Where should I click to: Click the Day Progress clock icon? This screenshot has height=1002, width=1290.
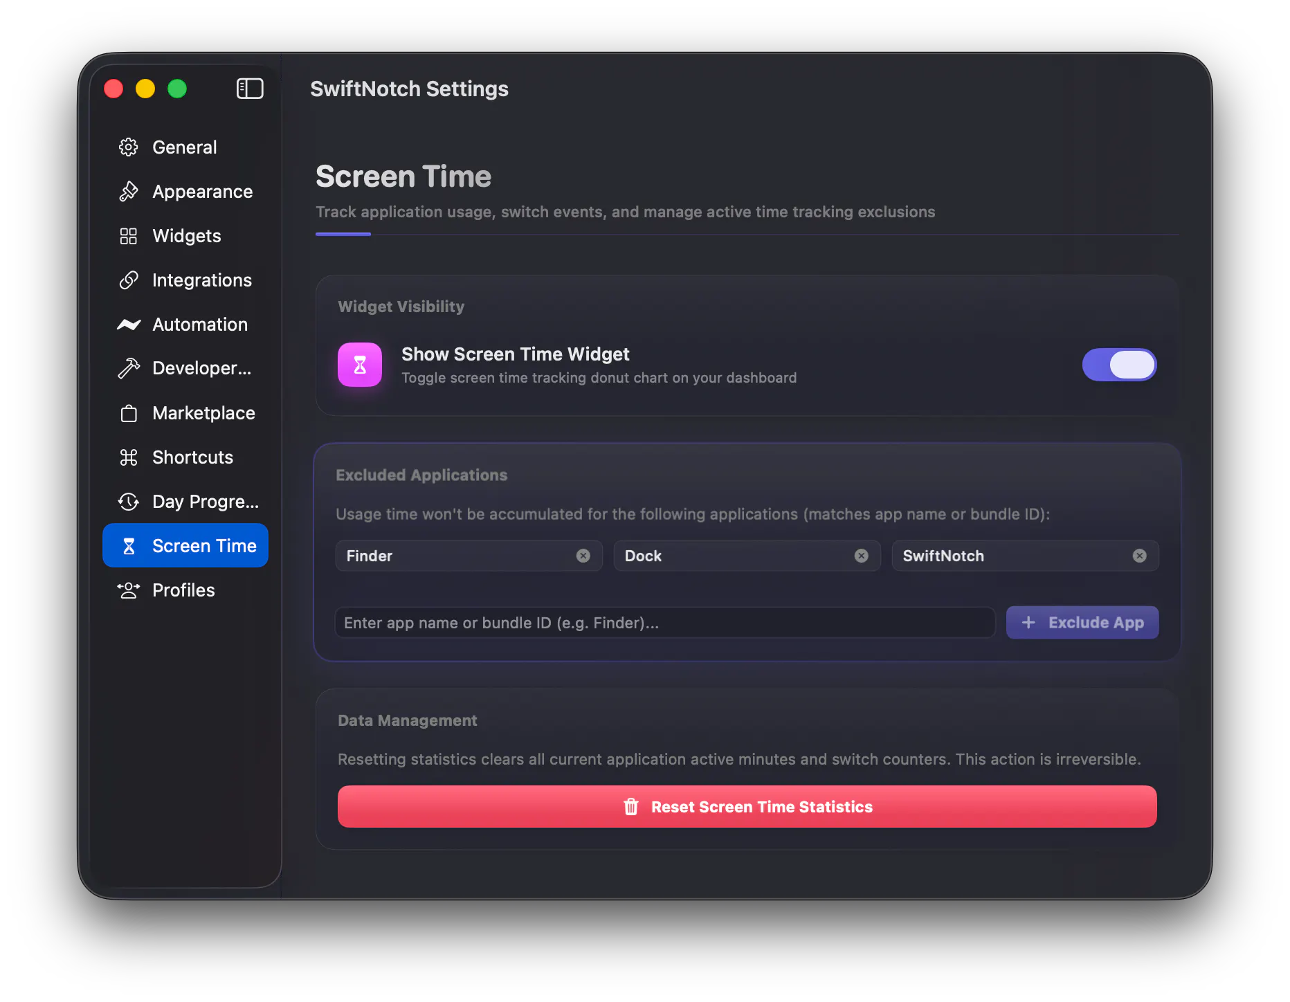click(129, 502)
